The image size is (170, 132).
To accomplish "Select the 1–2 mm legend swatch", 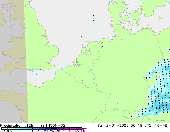I will tap(17, 128).
